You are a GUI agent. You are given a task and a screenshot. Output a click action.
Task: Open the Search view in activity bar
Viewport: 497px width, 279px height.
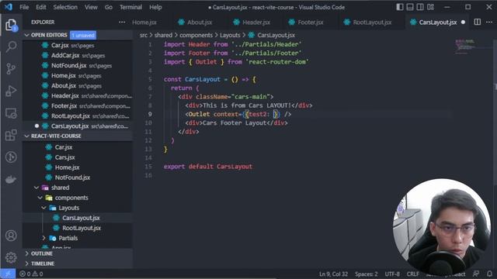11,46
